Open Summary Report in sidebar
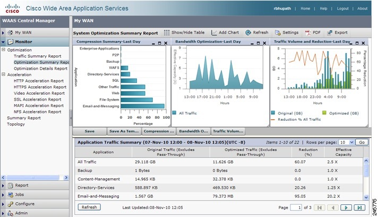Viewport: 378px width, 217px height. [x=23, y=118]
